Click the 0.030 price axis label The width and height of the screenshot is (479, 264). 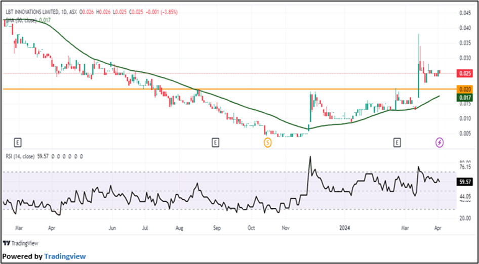(x=465, y=58)
